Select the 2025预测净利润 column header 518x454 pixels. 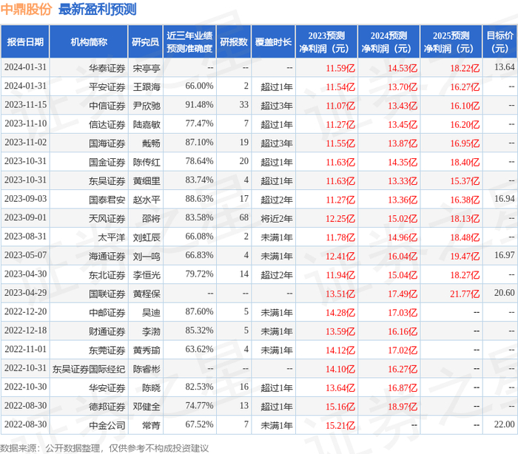pos(451,42)
